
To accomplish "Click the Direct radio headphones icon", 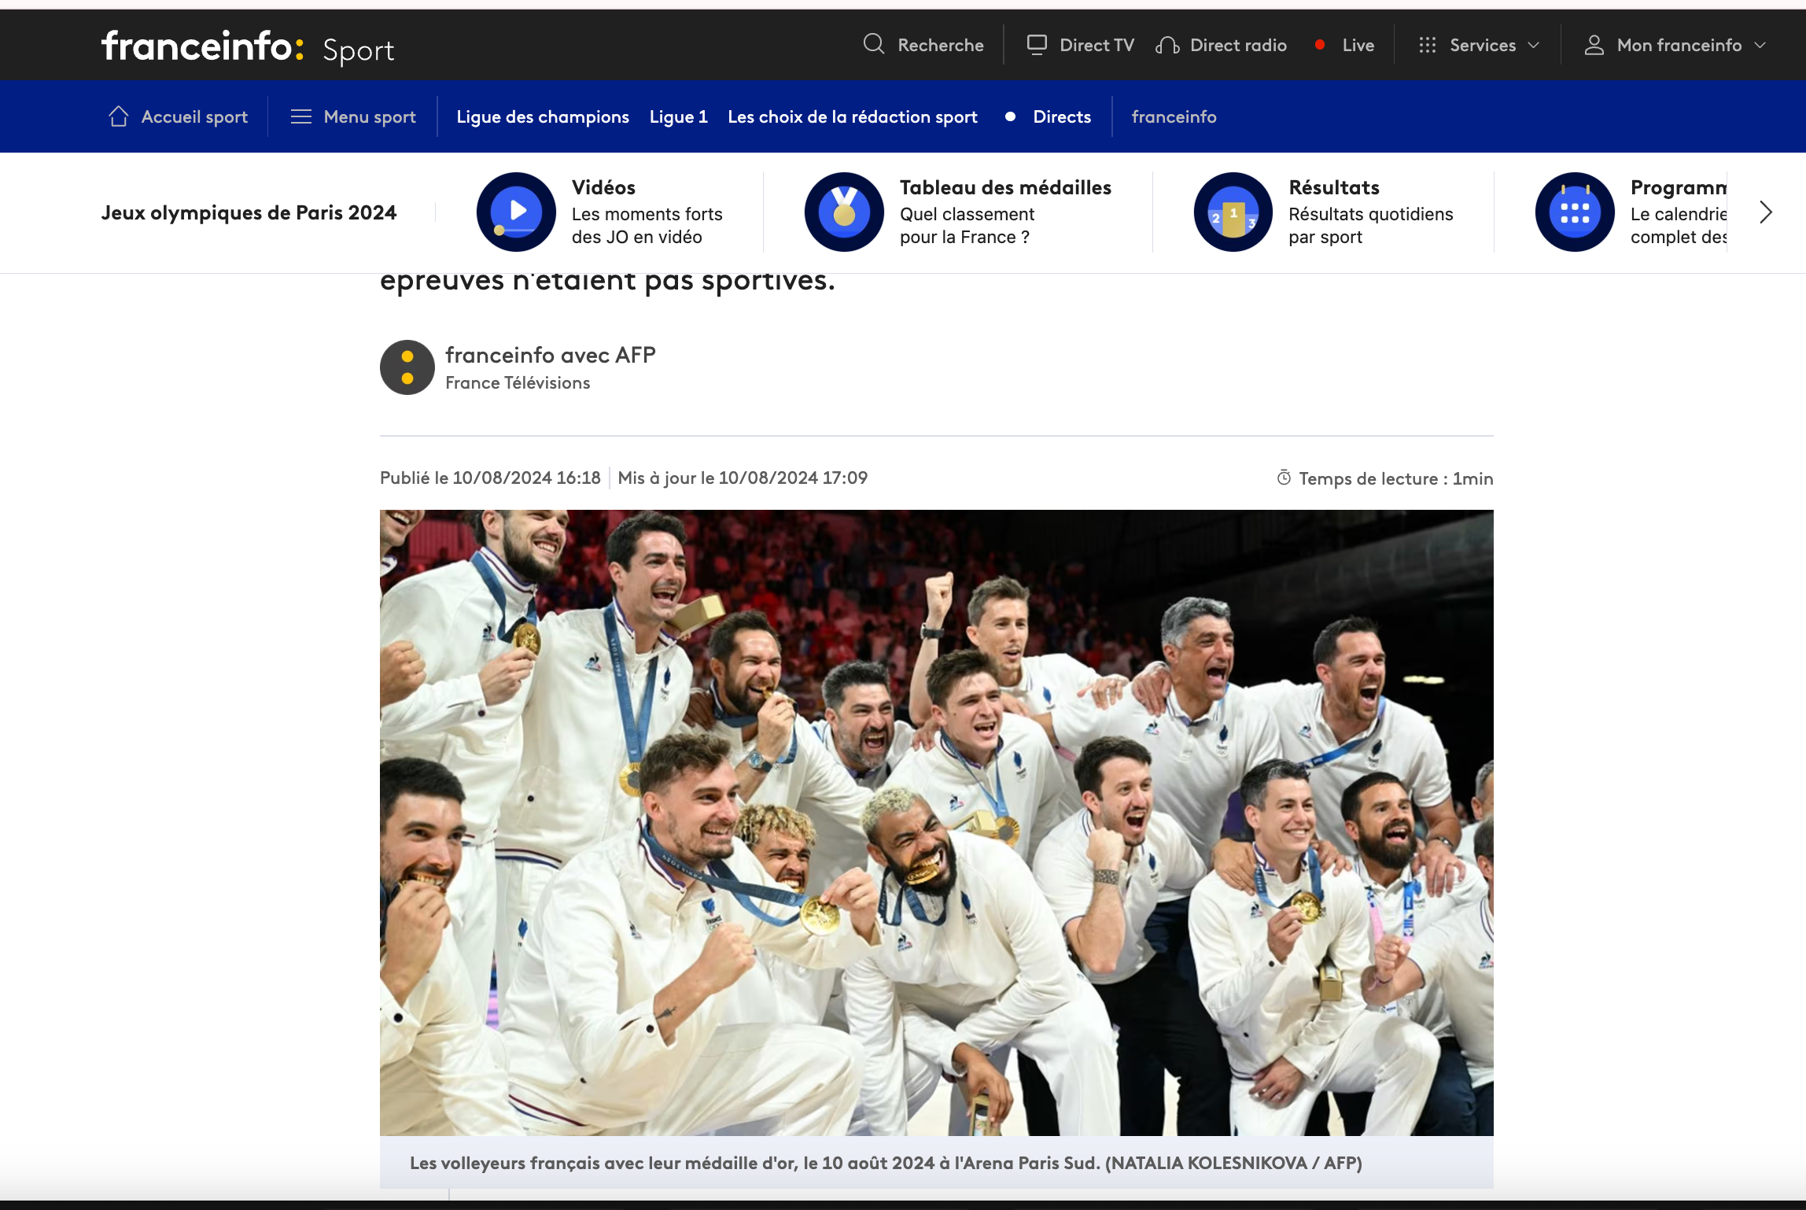I will tap(1167, 46).
